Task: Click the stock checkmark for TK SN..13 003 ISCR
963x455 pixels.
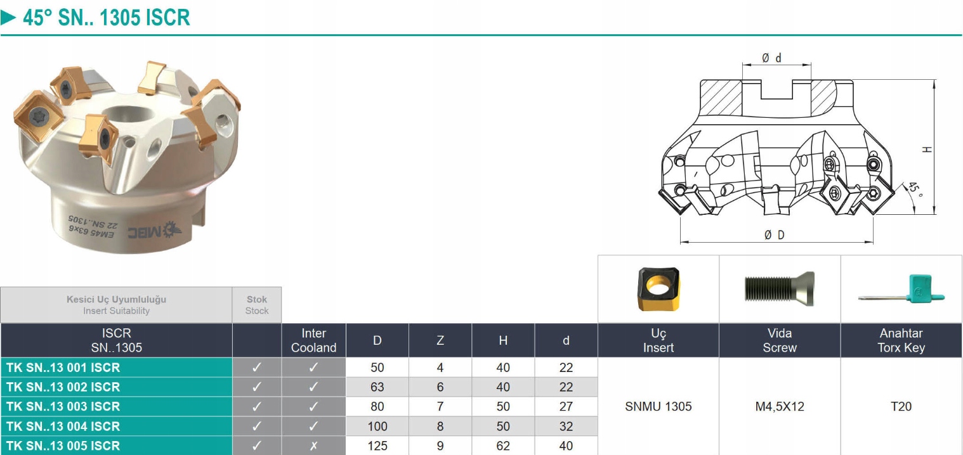Action: [x=257, y=407]
